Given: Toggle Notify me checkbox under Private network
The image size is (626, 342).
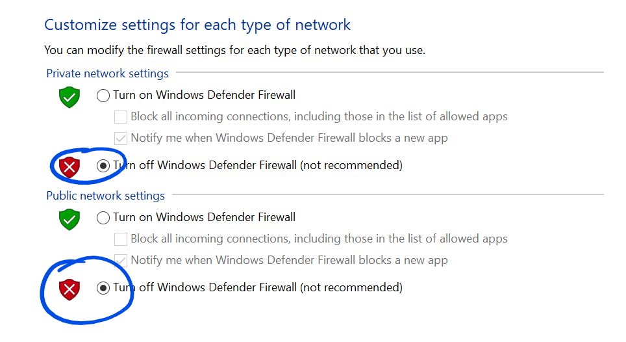Looking at the screenshot, I should 121,138.
